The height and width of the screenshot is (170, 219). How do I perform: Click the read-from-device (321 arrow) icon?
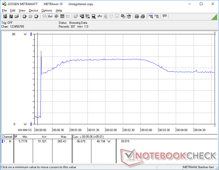25,16
